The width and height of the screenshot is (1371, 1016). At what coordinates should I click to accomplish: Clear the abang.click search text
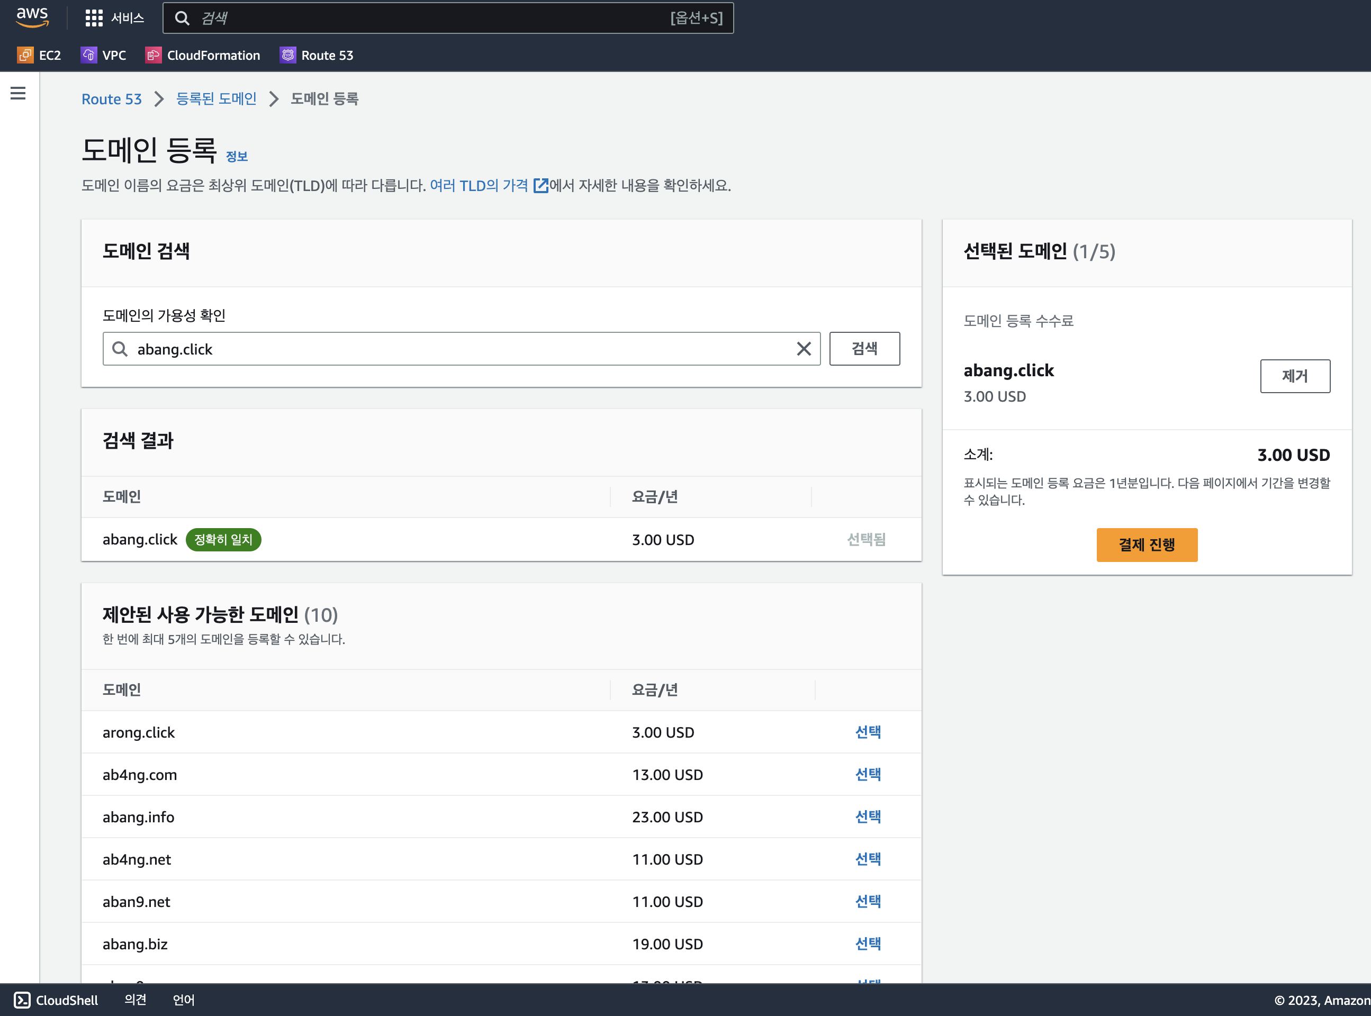click(x=804, y=349)
